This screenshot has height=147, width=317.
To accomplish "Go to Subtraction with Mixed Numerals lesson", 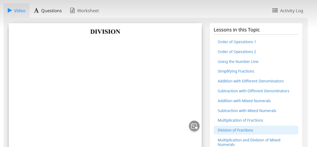I will coord(247,111).
